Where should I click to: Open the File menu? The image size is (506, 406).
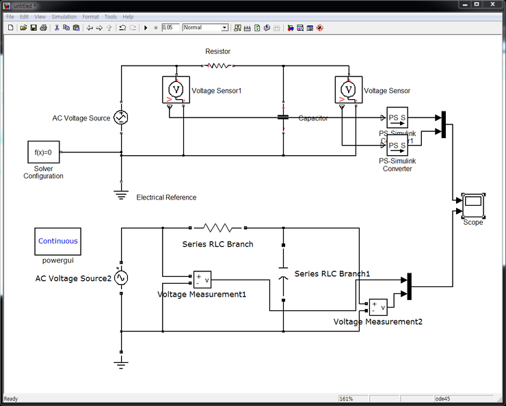coord(10,17)
